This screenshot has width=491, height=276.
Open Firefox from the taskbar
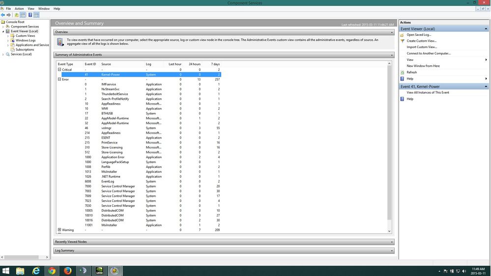67,271
